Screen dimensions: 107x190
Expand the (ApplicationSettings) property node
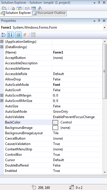(2, 42)
